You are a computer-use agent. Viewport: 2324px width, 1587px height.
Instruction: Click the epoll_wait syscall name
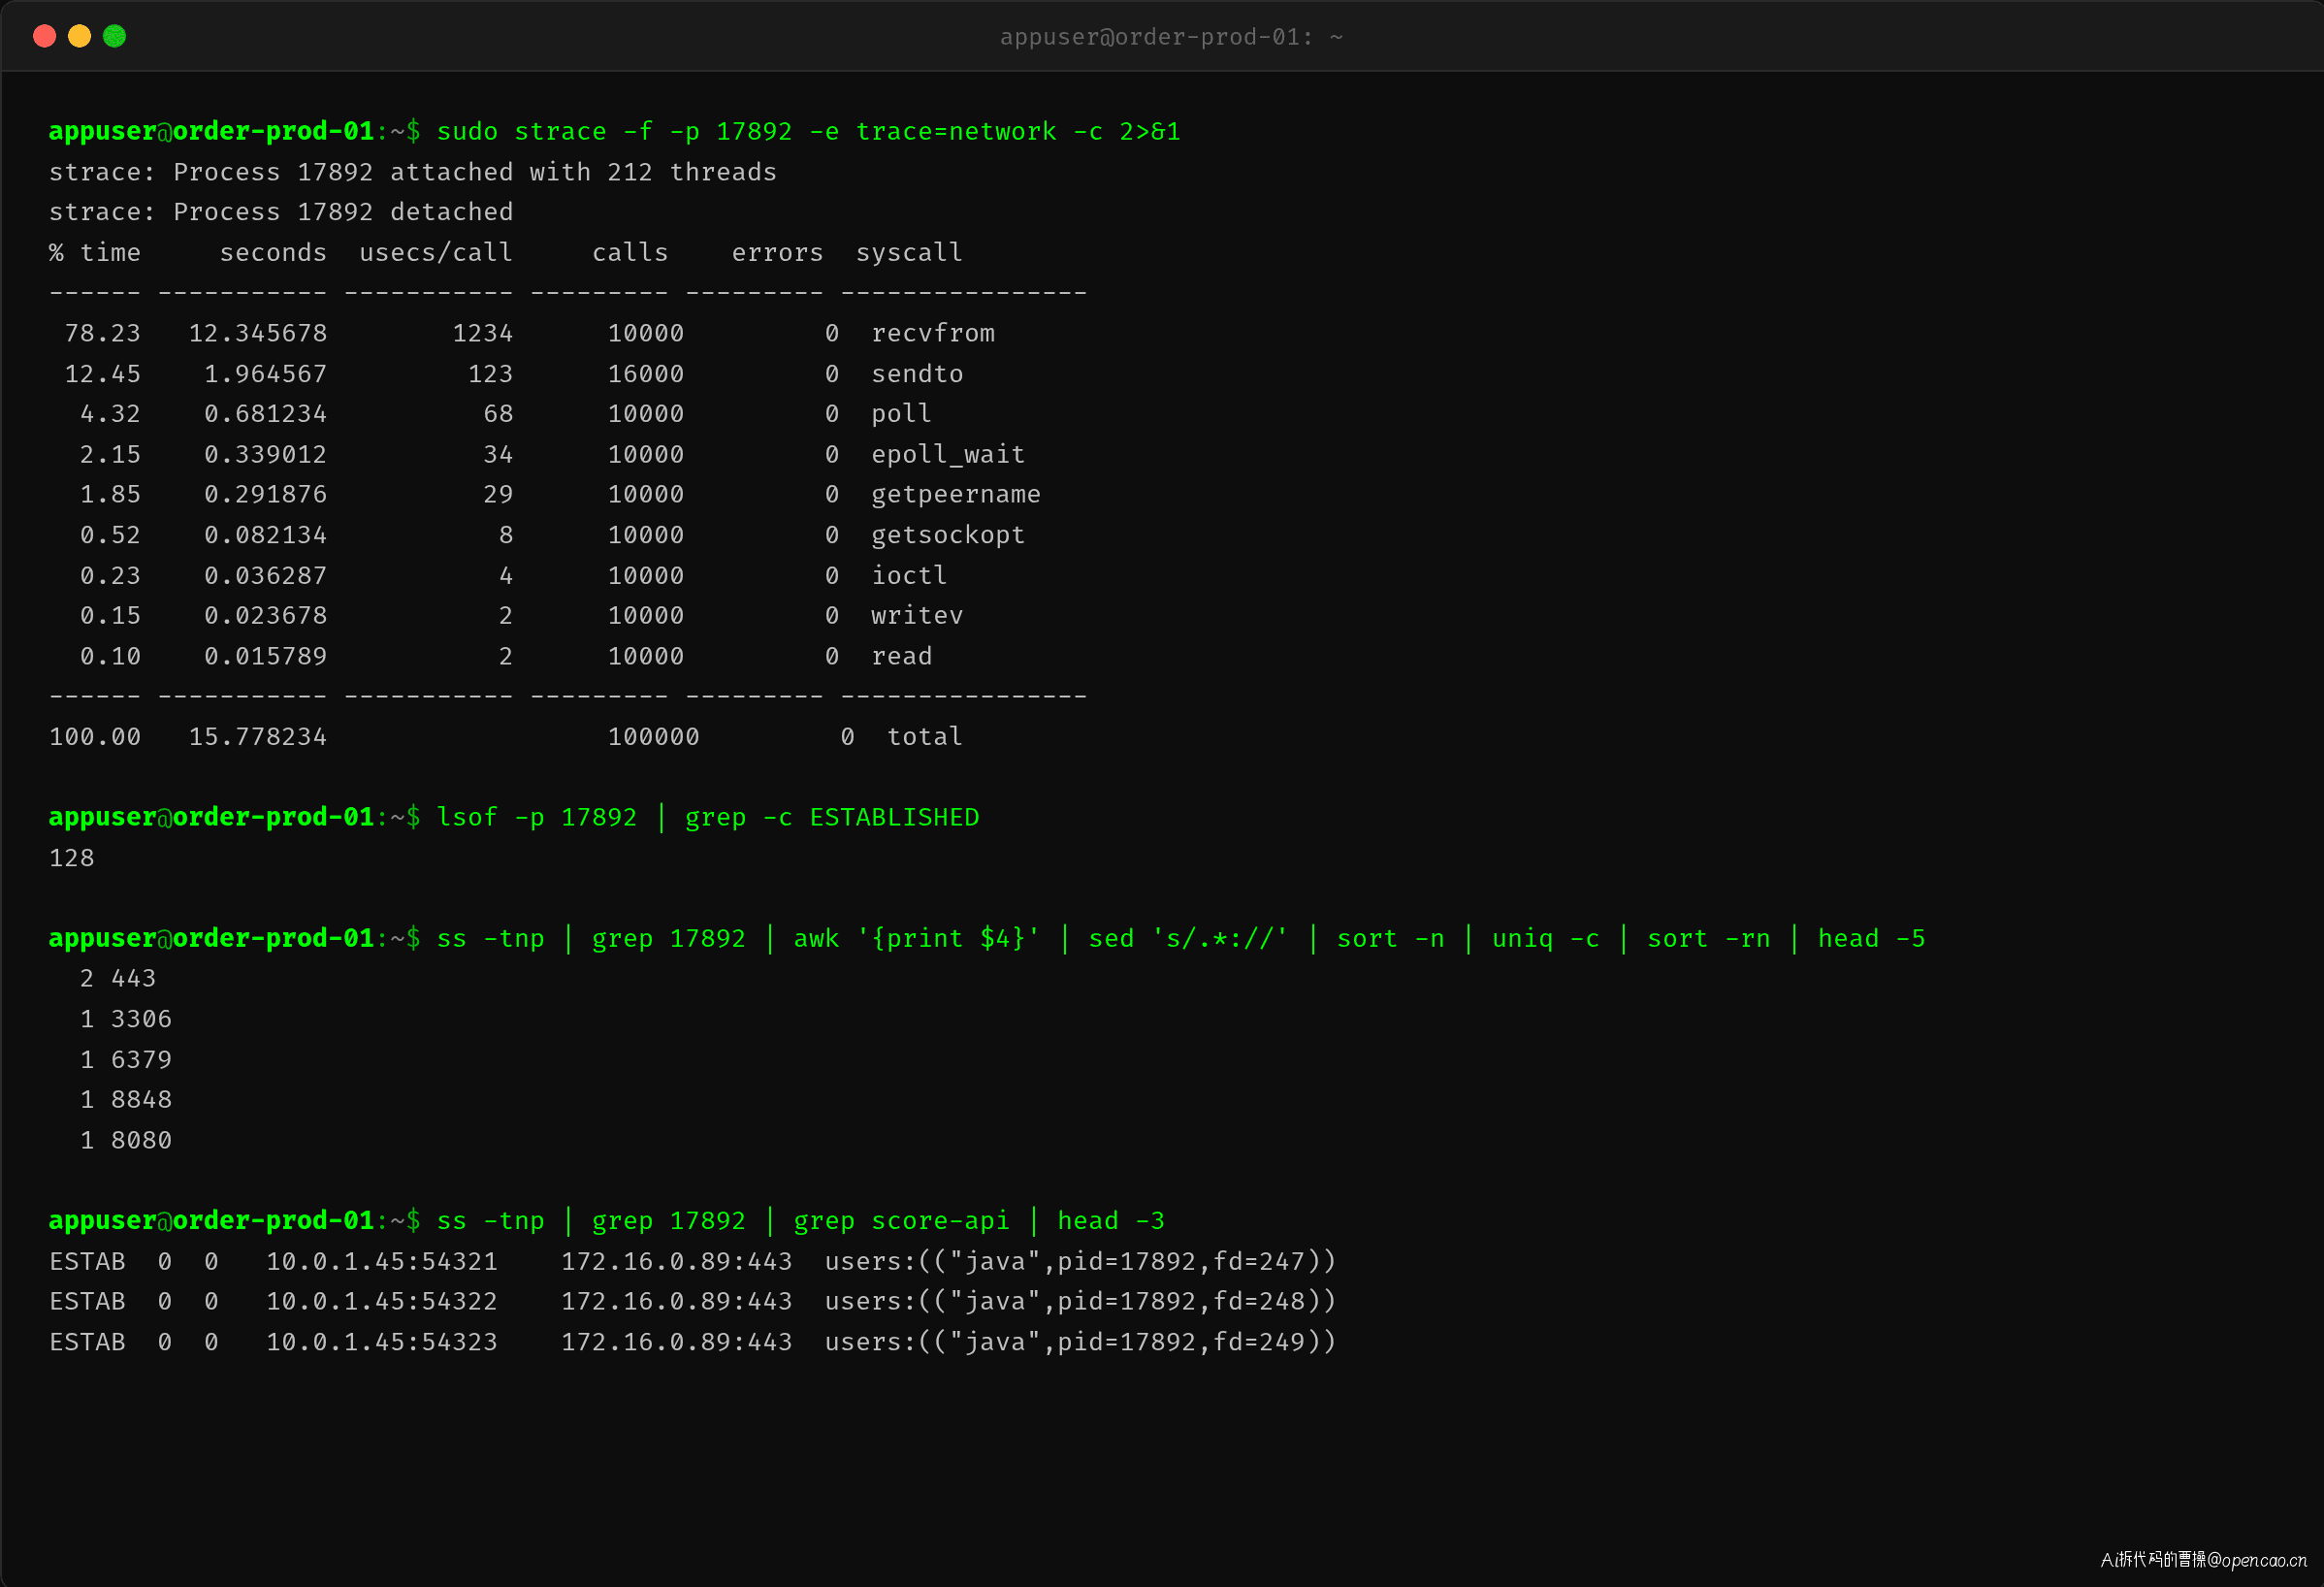[948, 454]
